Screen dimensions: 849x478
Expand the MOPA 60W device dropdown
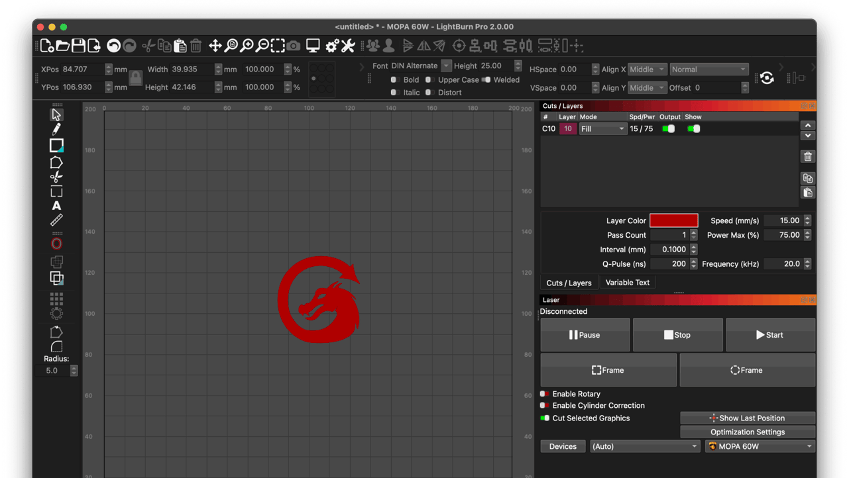(760, 446)
